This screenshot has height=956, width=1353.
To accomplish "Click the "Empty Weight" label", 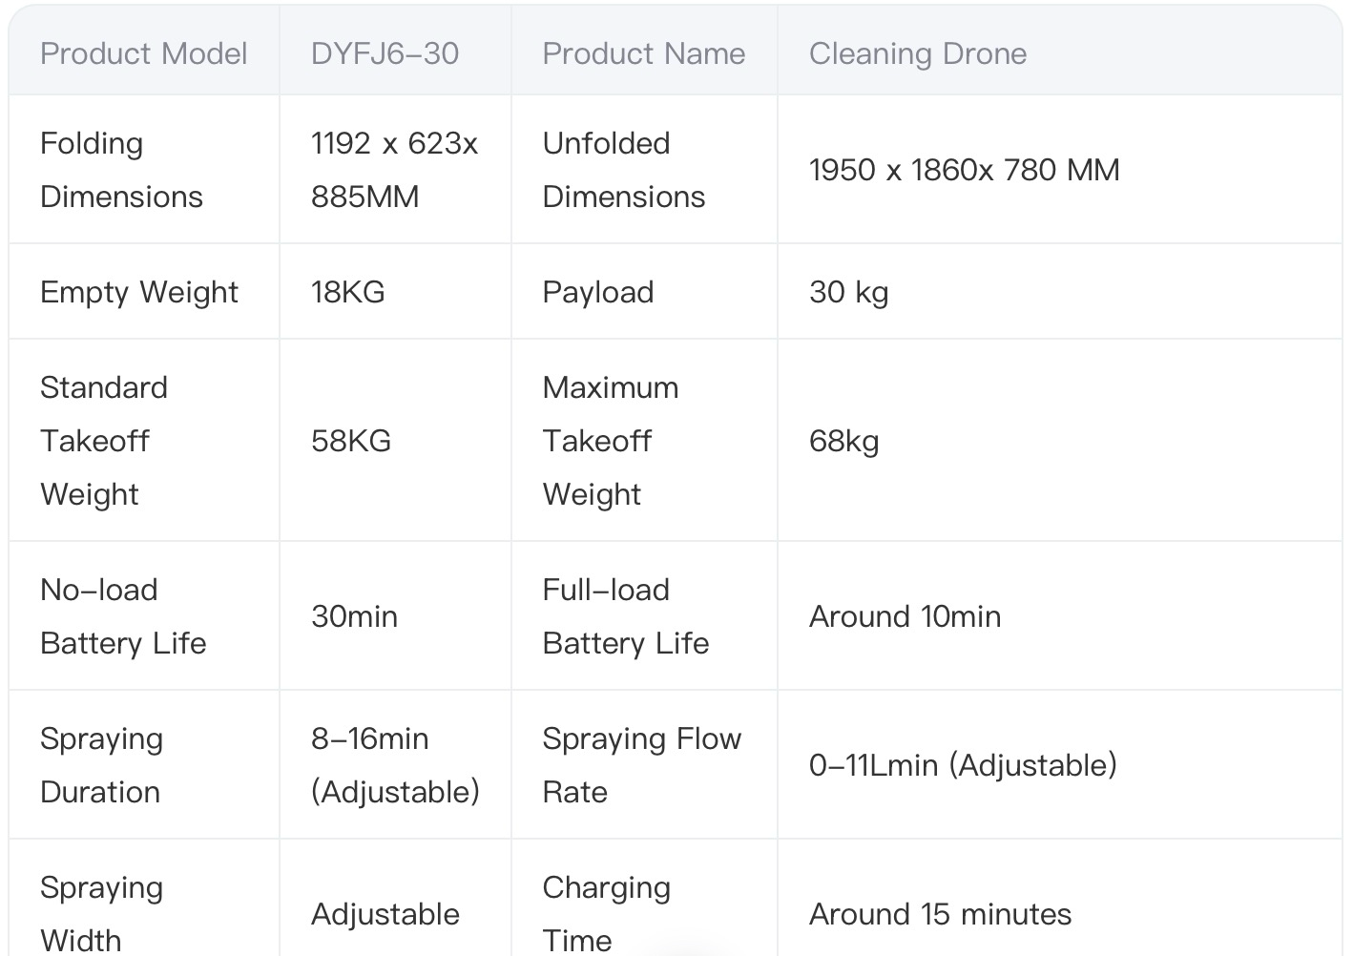I will coord(138,292).
